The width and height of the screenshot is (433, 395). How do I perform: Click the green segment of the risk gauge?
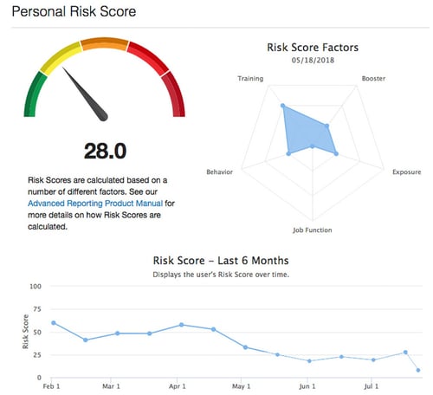pyautogui.click(x=35, y=94)
